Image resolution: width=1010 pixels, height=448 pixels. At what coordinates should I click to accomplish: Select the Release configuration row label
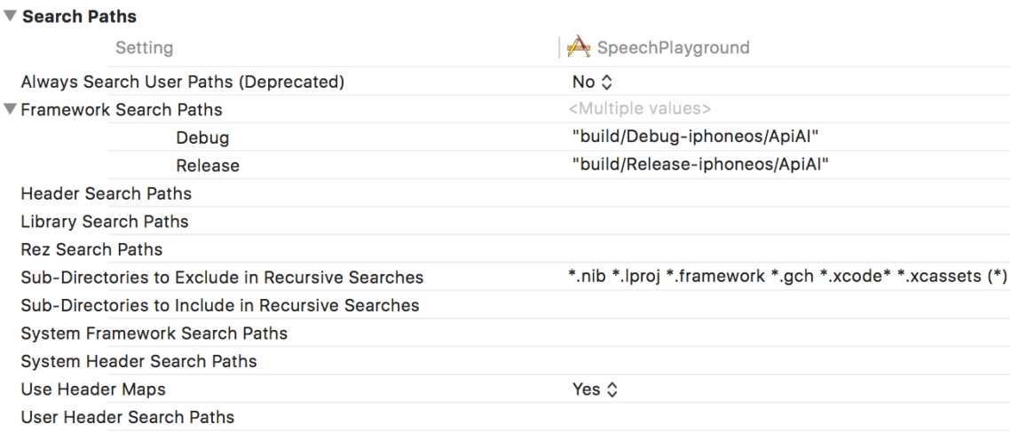pyautogui.click(x=208, y=165)
